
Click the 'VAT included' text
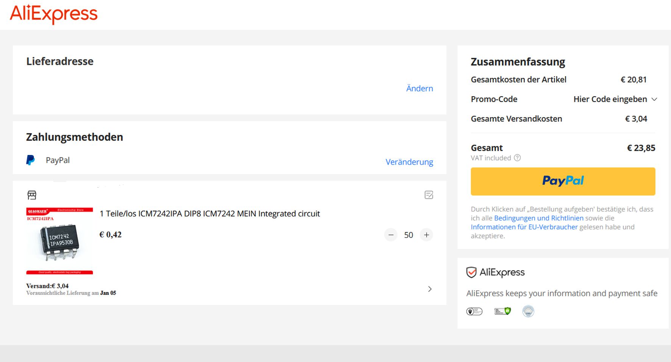click(x=491, y=158)
